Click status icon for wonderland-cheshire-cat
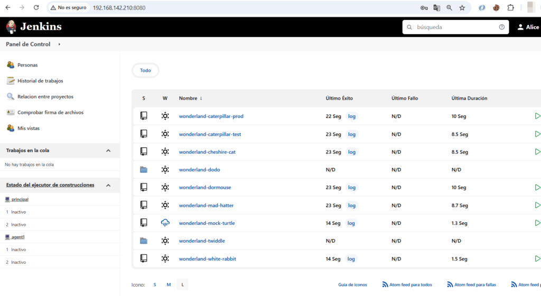Viewport: 541px width, 296px height. (144, 151)
